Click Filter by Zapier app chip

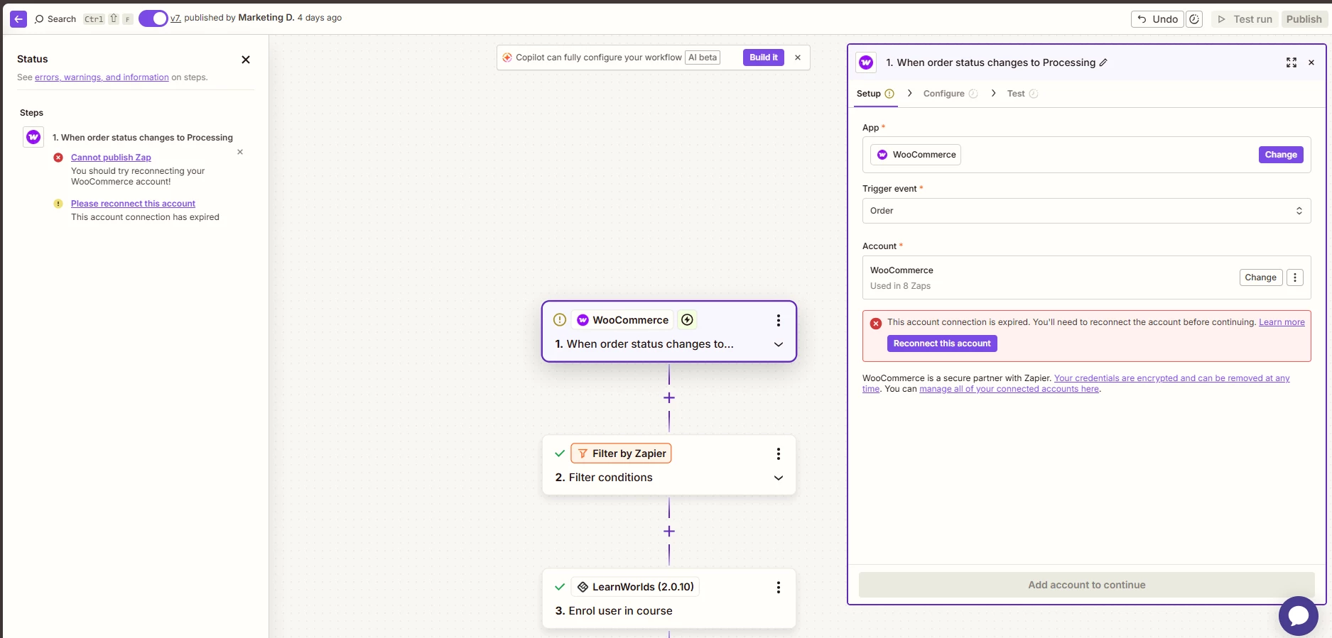coord(621,453)
